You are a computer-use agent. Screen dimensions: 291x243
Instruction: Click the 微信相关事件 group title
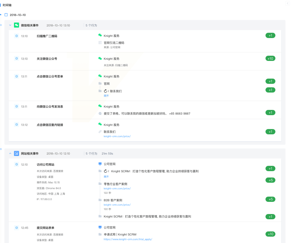point(30,25)
